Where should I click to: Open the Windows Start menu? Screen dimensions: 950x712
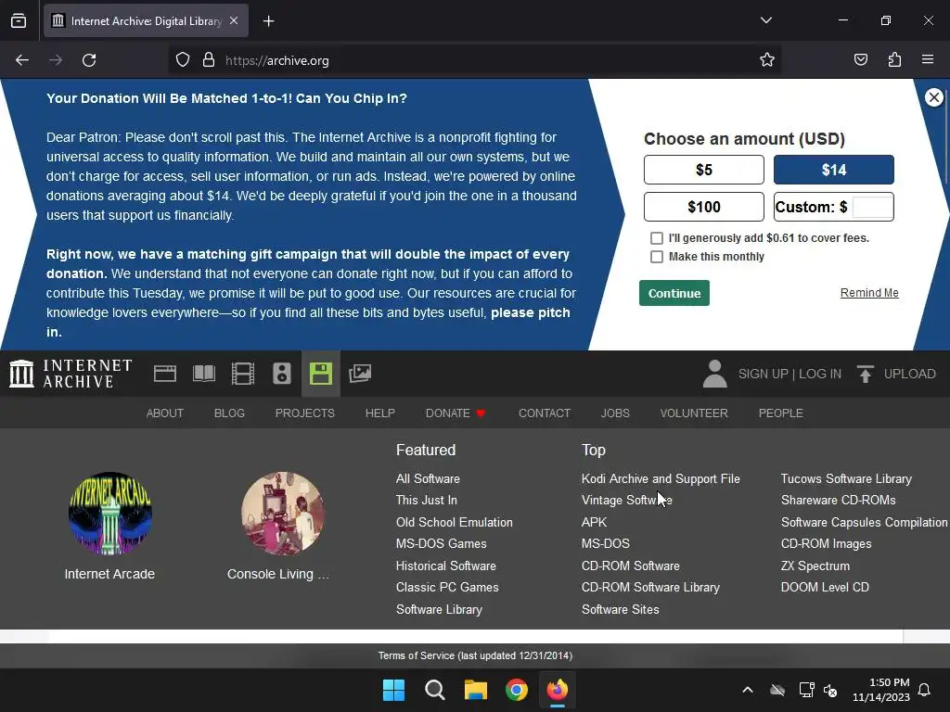(393, 690)
